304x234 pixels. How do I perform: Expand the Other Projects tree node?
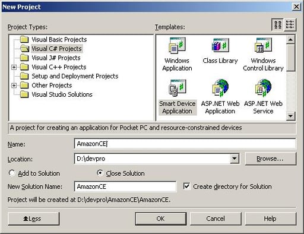(x=14, y=86)
